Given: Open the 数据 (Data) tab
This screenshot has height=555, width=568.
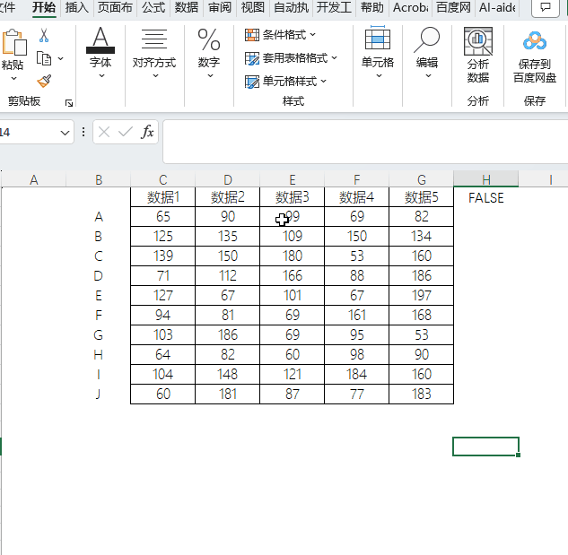Looking at the screenshot, I should (x=187, y=7).
